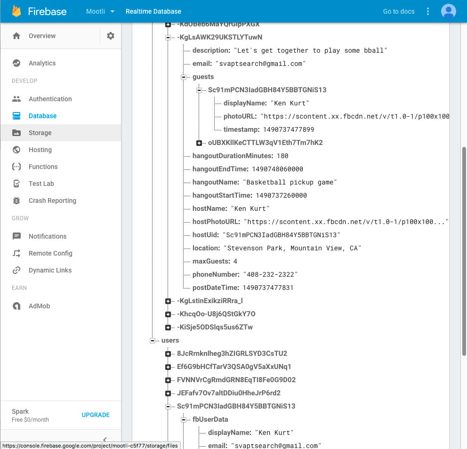Open the AdMob section
This screenshot has width=467, height=449.
[x=40, y=306]
